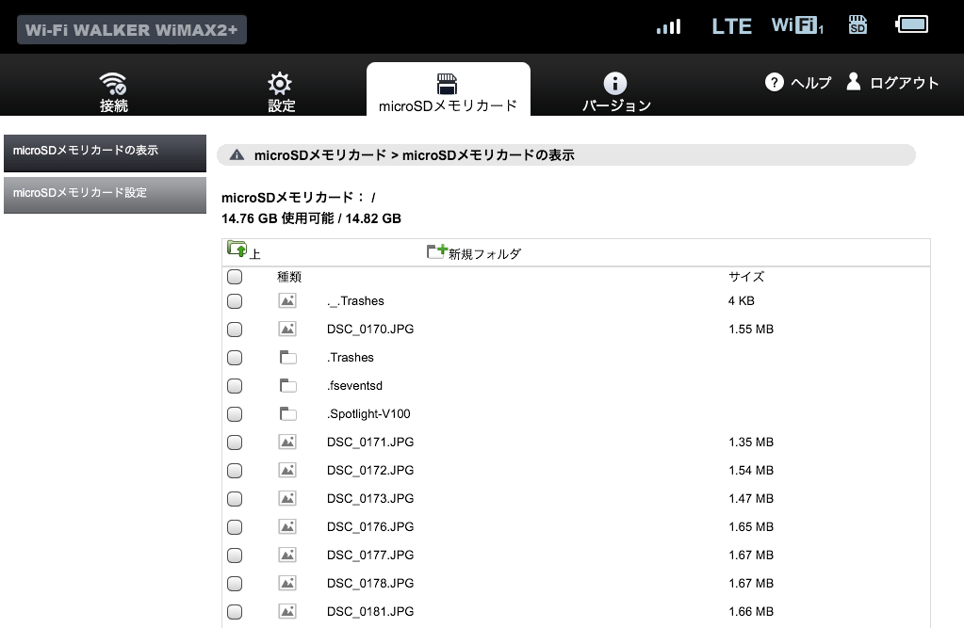This screenshot has width=964, height=628.
Task: Open the 設定 gear settings tab
Action: [x=281, y=83]
